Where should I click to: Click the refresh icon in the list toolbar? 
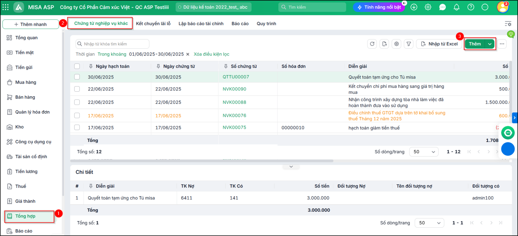372,44
